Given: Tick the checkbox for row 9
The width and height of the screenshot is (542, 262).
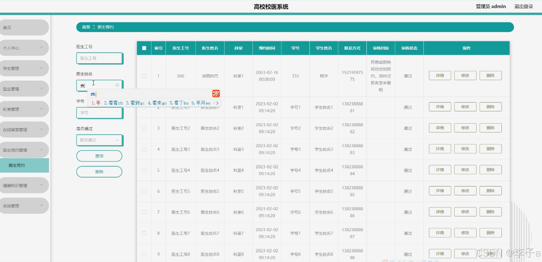Looking at the screenshot, I should (x=144, y=254).
